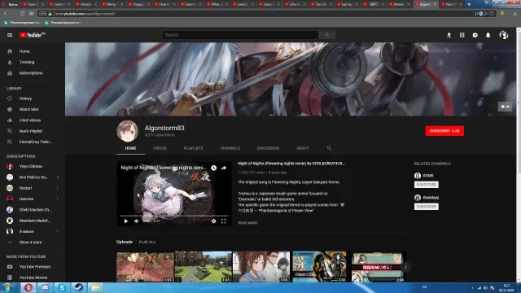This screenshot has height=293, width=521.
Task: Click the page vertical scrollbar
Action: click(x=519, y=155)
